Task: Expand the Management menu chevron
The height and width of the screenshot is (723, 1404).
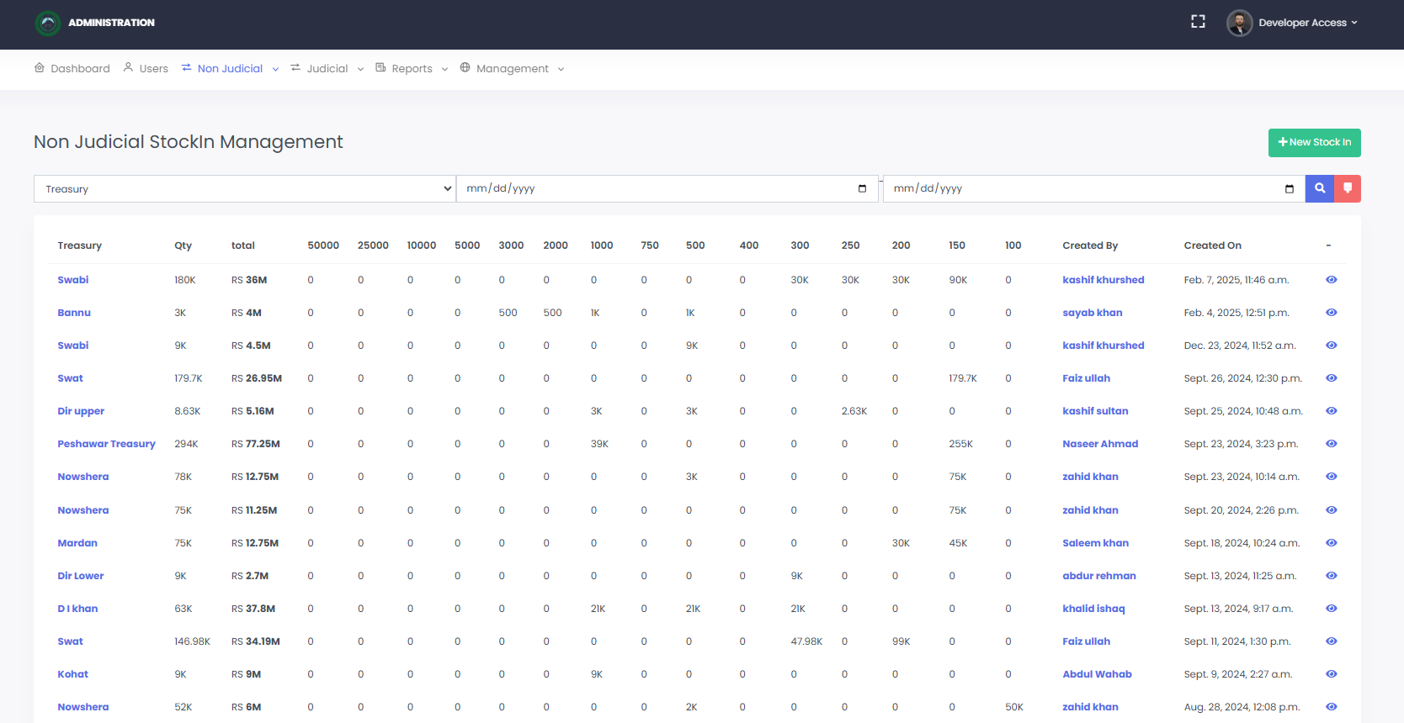Action: pos(561,69)
